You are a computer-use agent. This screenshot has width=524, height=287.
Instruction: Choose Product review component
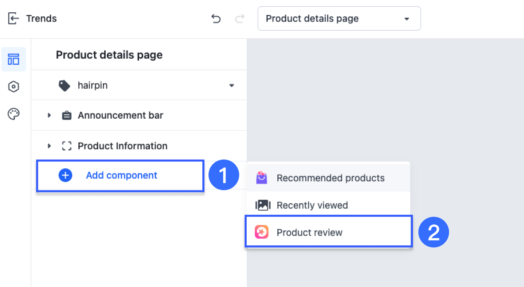pos(309,232)
